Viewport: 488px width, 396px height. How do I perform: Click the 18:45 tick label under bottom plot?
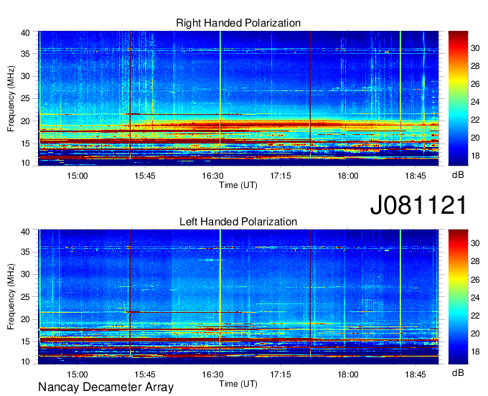pyautogui.click(x=416, y=374)
